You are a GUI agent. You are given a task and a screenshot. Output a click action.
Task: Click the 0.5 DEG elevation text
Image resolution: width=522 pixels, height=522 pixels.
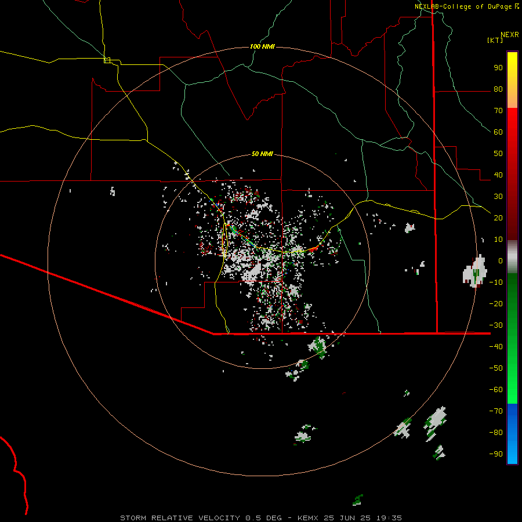pos(264,518)
